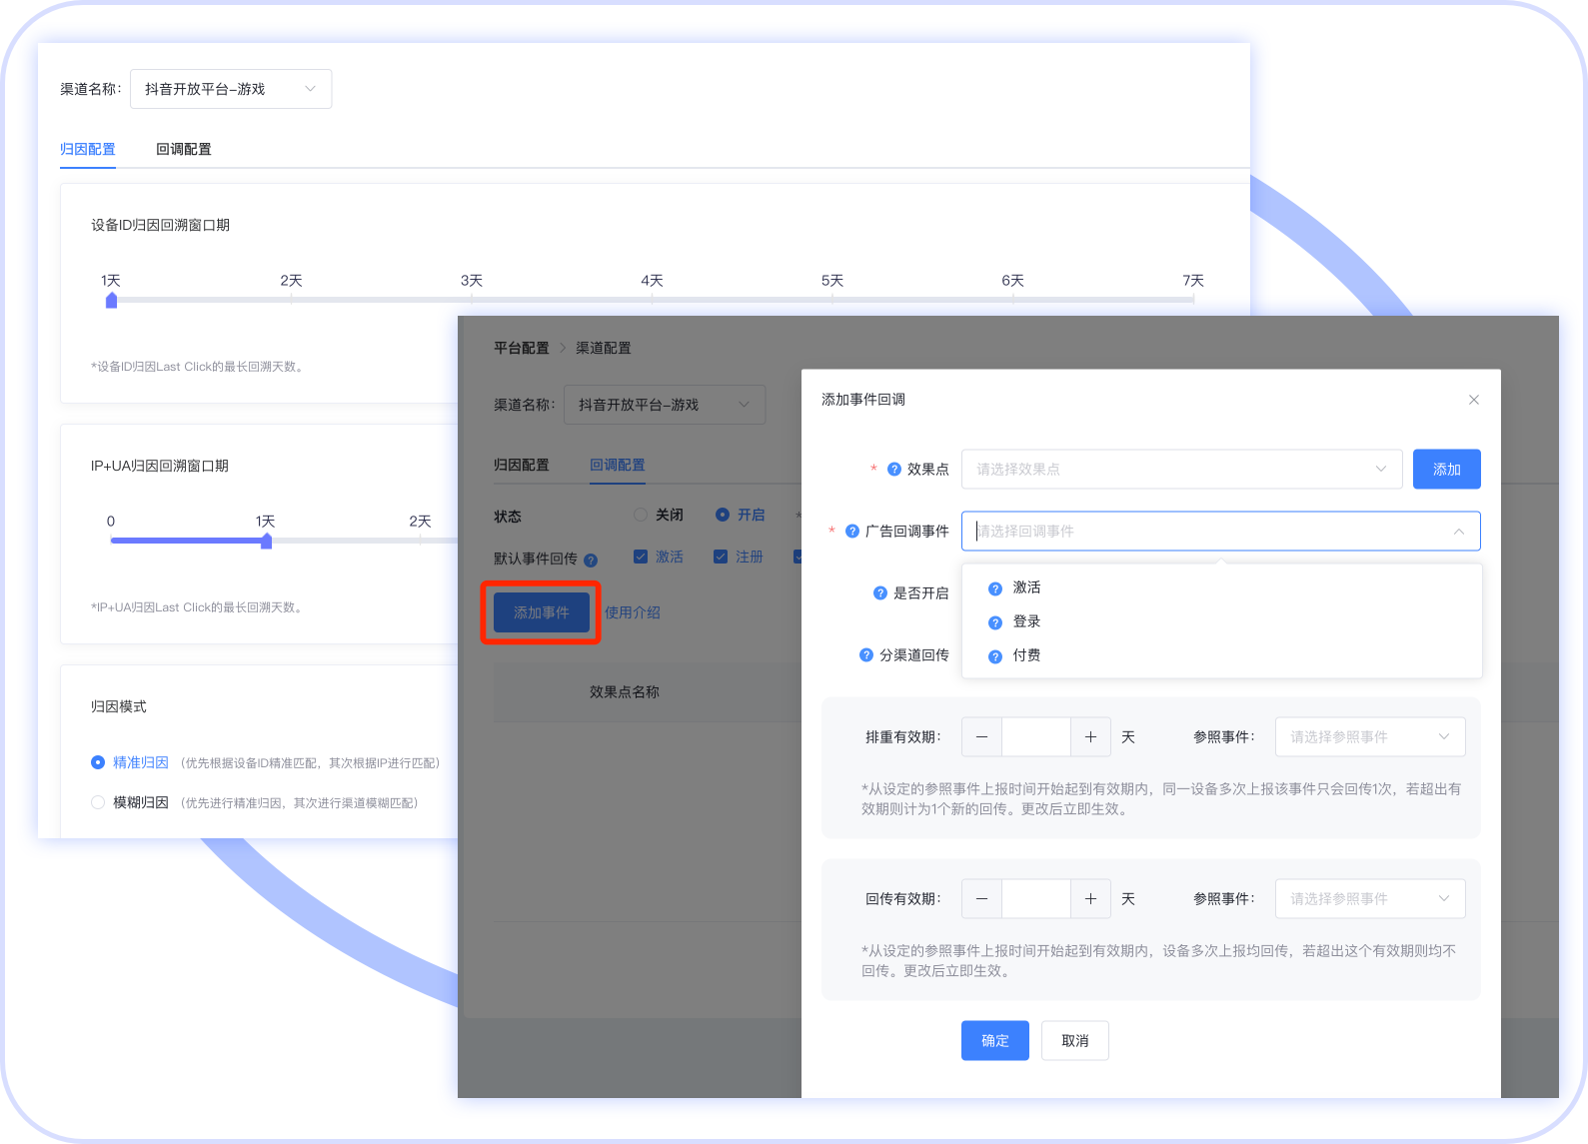This screenshot has height=1144, width=1588.
Task: Expand 参照事件 dropdown in 排重有效期 row
Action: [x=1370, y=737]
